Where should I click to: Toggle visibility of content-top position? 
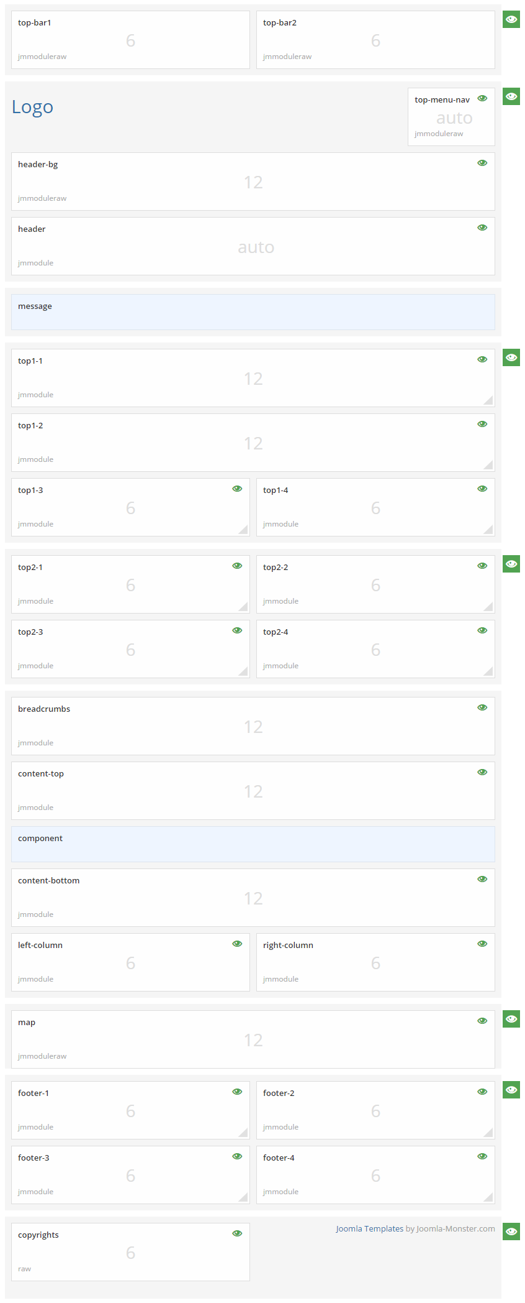tap(482, 772)
